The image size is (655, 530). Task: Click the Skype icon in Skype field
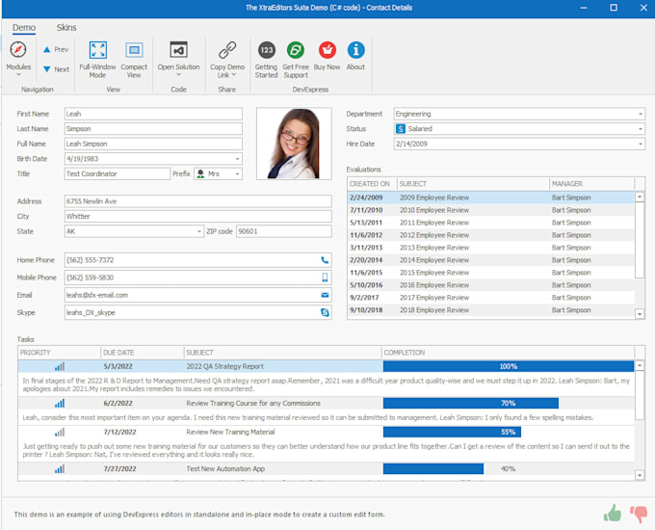[x=325, y=313]
